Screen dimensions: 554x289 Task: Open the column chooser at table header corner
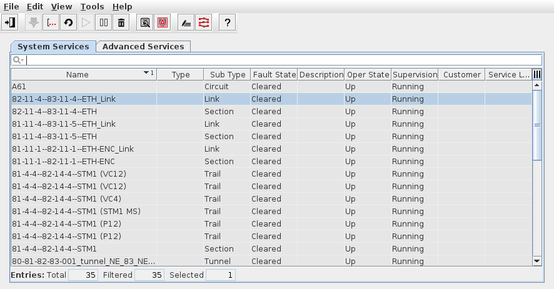tap(536, 74)
